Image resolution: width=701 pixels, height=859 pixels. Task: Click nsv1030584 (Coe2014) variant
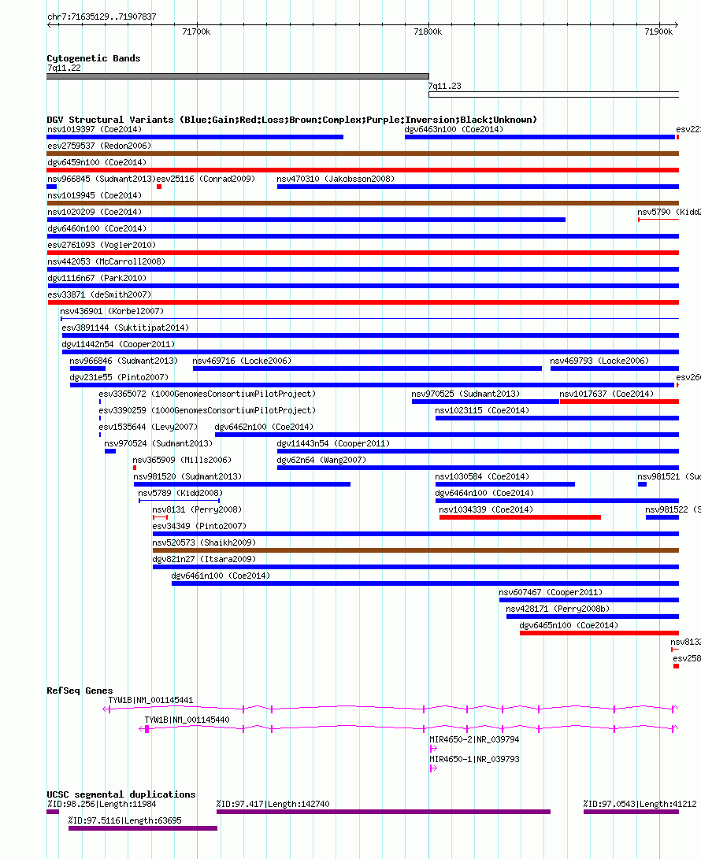506,484
